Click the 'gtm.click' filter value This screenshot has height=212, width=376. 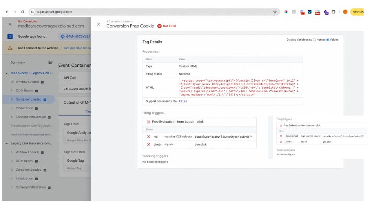point(201,144)
